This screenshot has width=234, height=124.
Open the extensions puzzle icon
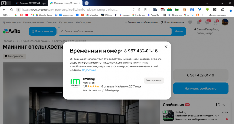pos(222,9)
